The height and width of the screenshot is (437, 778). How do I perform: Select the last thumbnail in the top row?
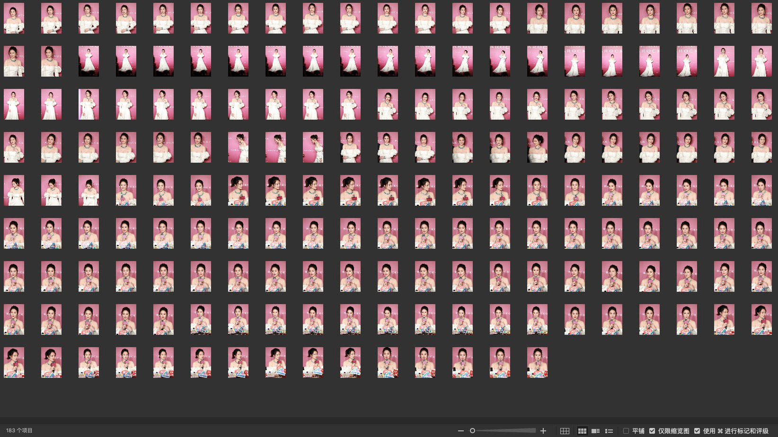761,18
